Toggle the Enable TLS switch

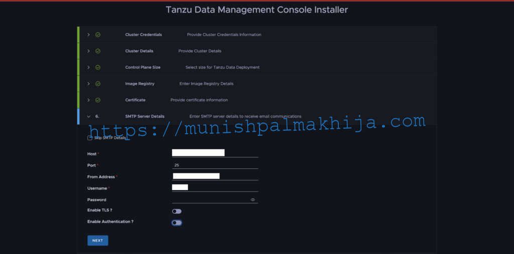coord(177,211)
